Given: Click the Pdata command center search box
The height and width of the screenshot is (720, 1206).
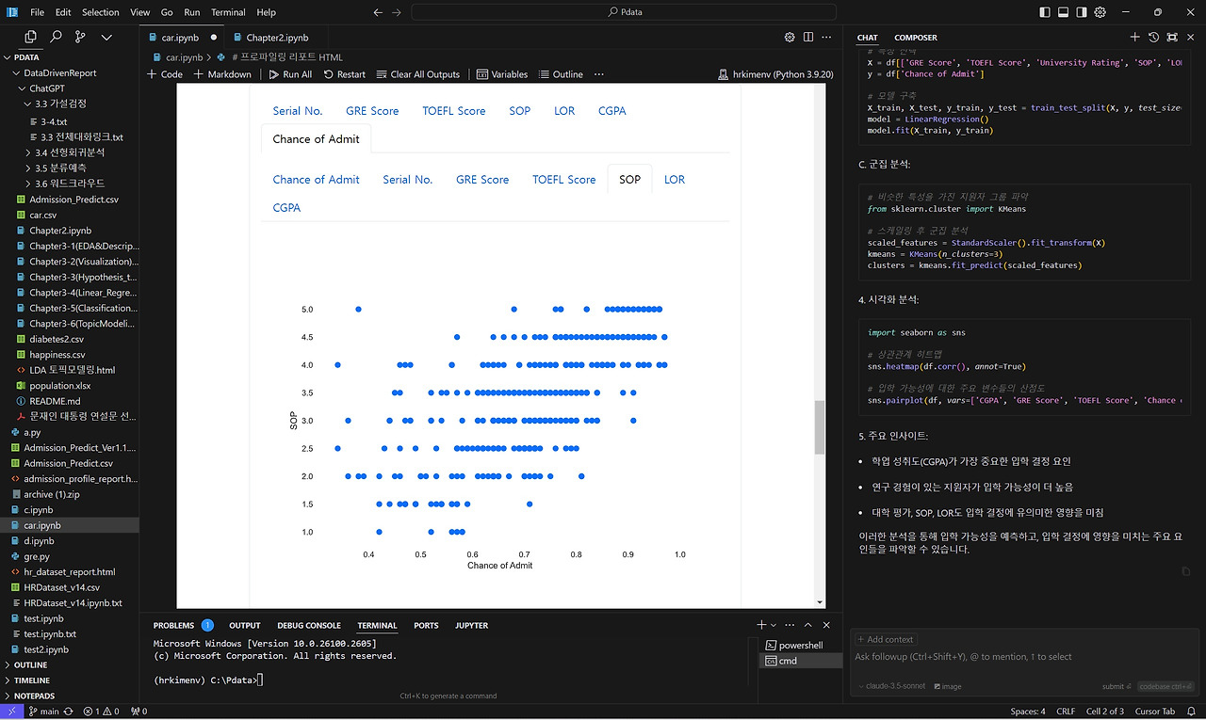Looking at the screenshot, I should tap(624, 12).
